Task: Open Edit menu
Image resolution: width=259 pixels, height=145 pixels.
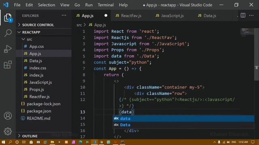Action: [29, 5]
